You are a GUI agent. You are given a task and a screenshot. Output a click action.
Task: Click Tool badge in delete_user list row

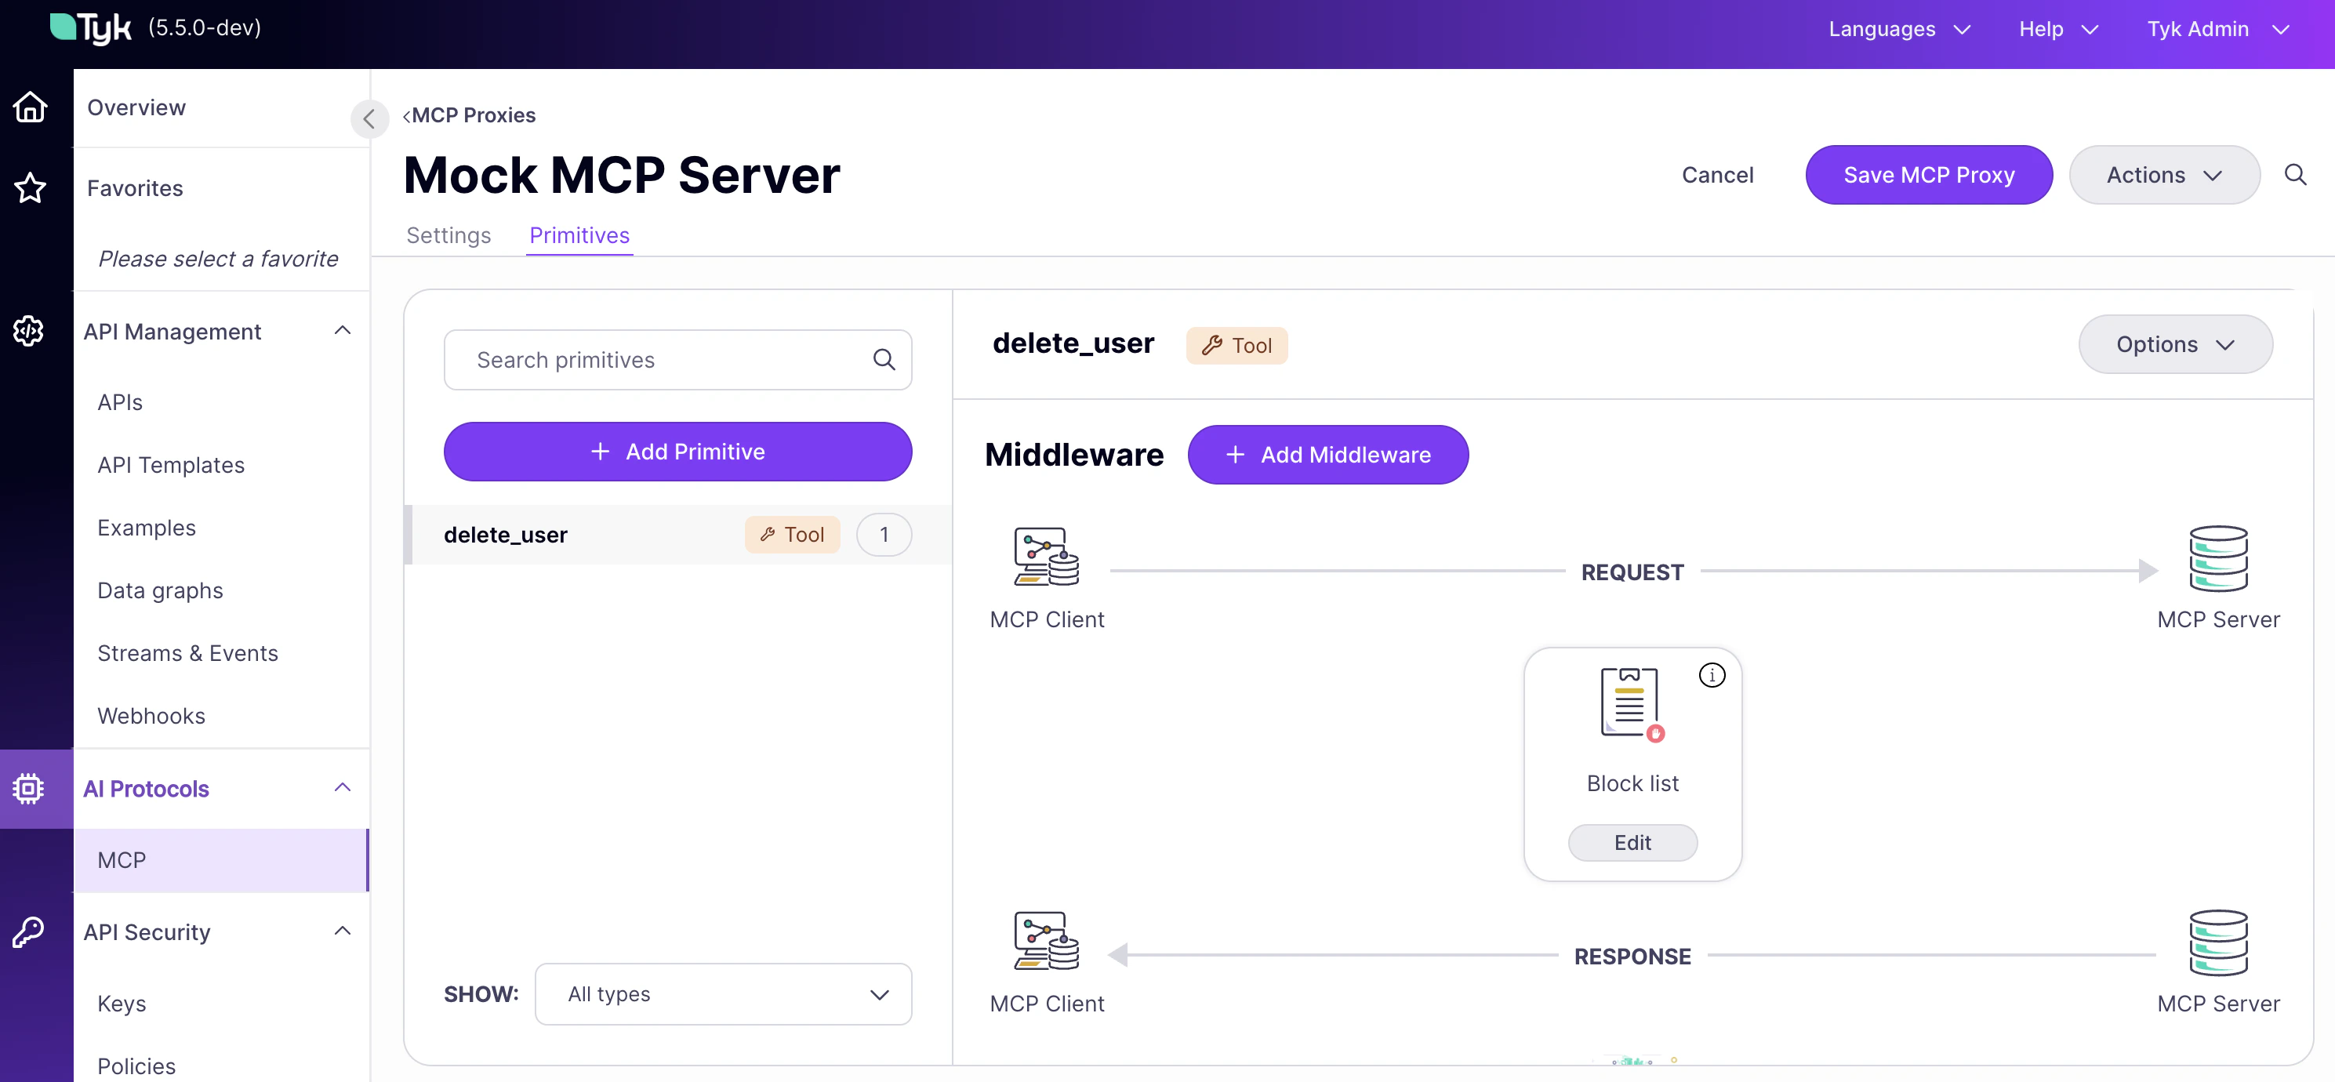click(791, 535)
